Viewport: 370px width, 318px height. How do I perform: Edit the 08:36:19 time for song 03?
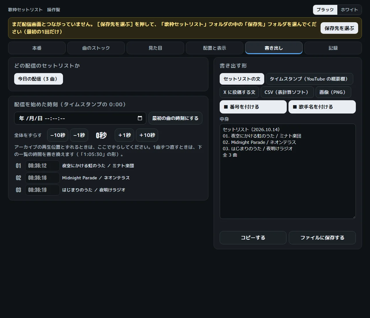(x=42, y=190)
